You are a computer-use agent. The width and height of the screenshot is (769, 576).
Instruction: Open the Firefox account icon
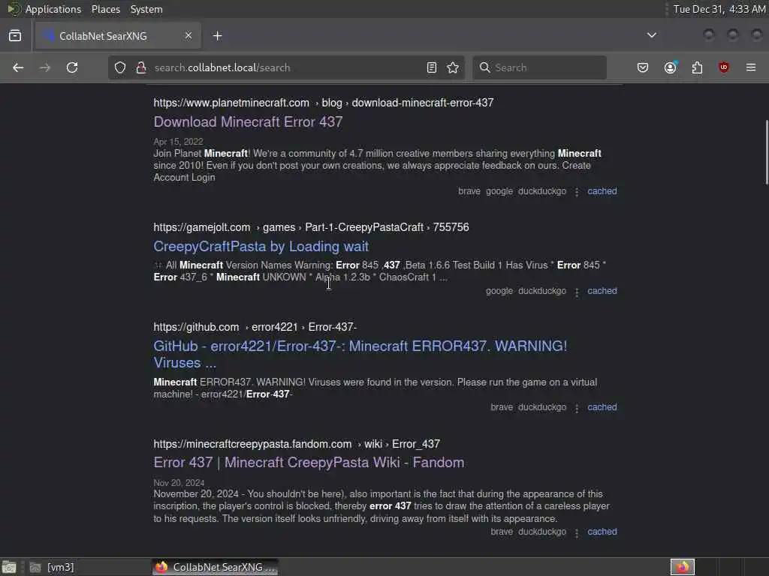671,67
